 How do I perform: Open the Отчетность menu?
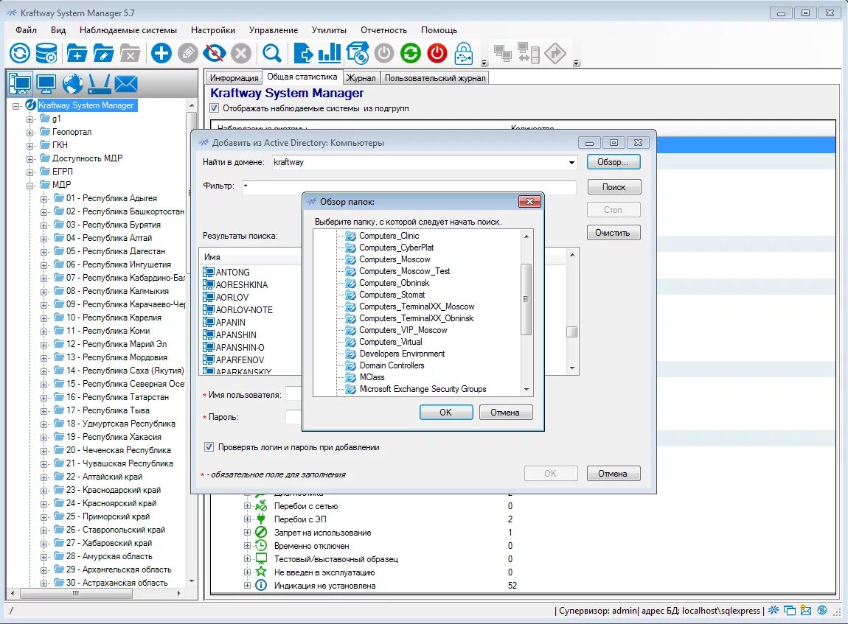(x=384, y=30)
